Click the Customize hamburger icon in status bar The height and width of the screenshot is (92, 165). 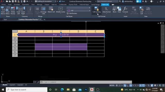[163, 85]
